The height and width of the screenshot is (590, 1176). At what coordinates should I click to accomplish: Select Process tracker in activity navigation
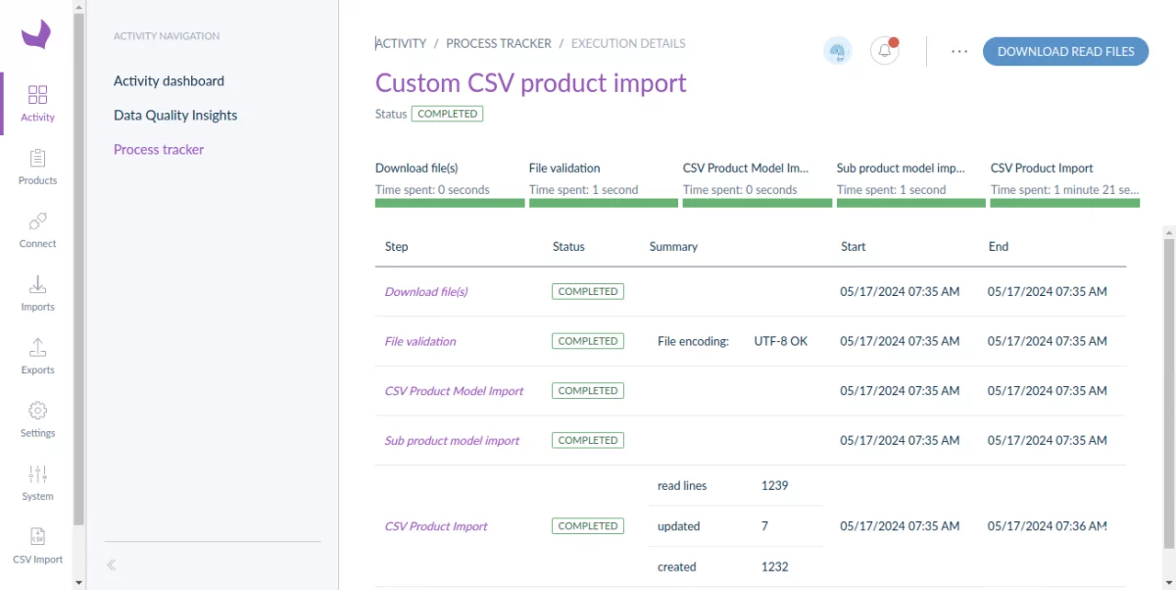(x=158, y=149)
